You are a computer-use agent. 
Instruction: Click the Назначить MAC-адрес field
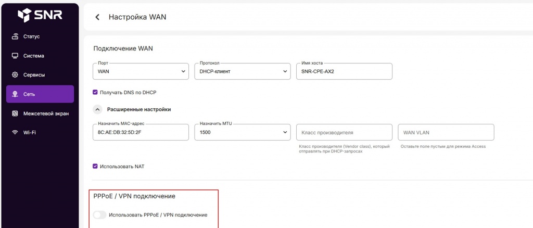pos(141,132)
